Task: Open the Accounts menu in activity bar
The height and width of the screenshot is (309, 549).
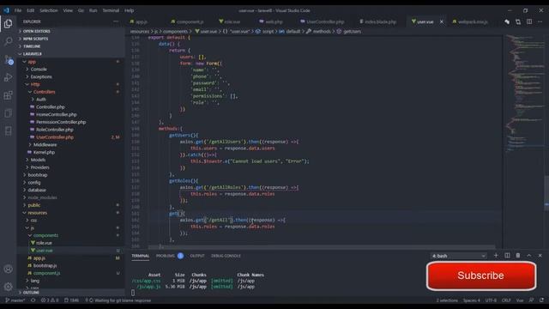Action: (8, 269)
